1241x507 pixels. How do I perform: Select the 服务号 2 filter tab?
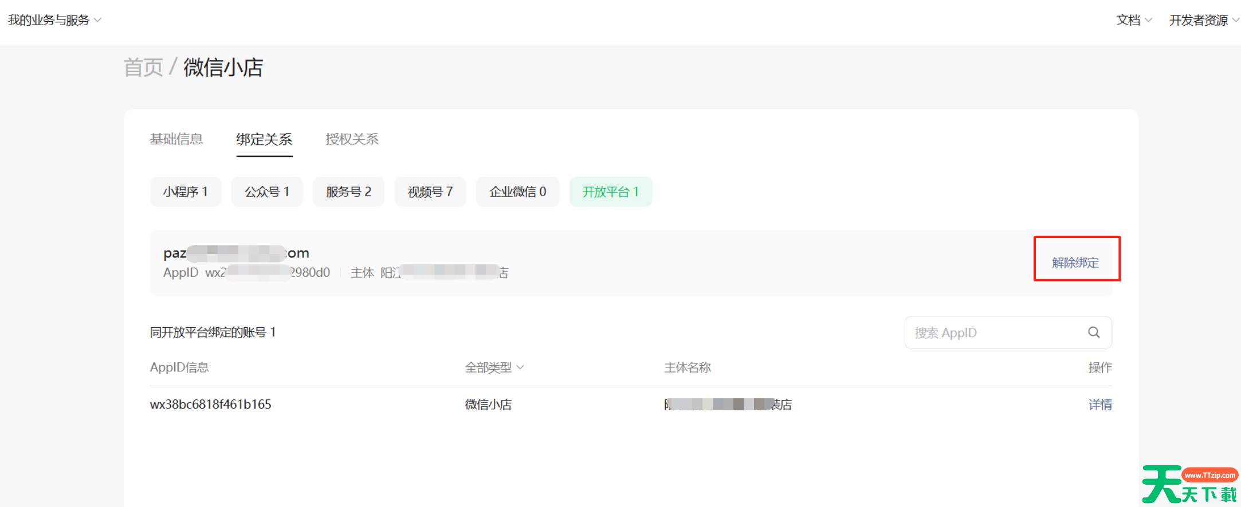348,192
